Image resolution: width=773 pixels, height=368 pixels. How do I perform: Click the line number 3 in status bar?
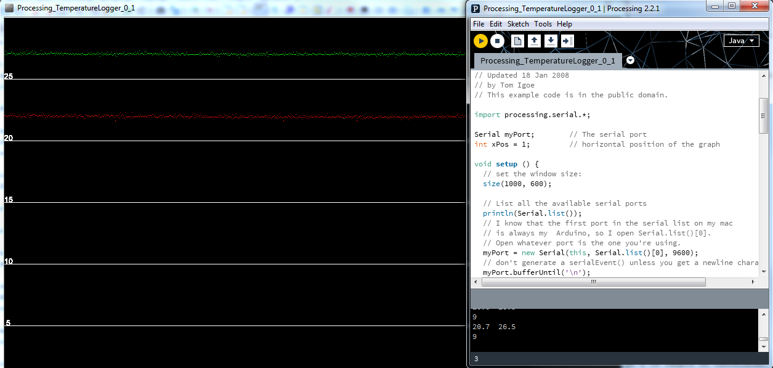pos(476,359)
